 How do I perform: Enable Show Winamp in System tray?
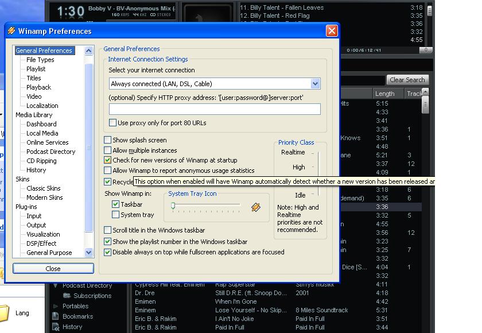(x=115, y=215)
